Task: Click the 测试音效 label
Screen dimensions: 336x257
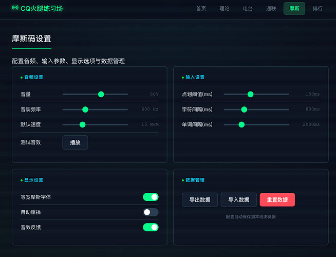Action: 31,142
